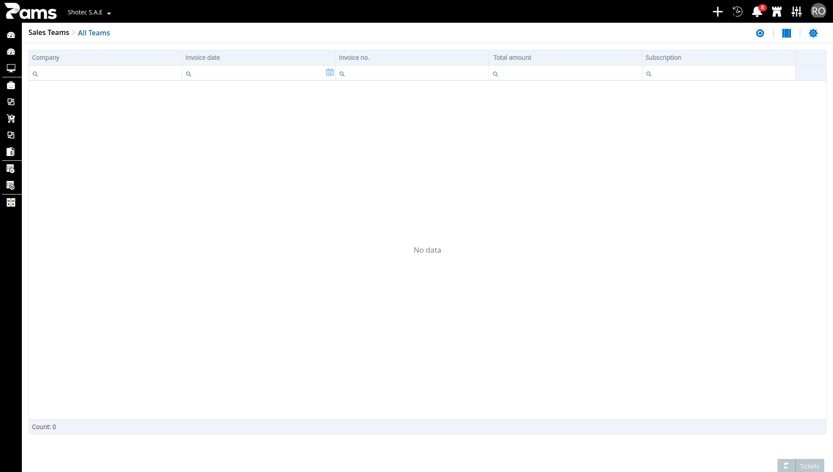The height and width of the screenshot is (472, 833).
Task: Select the monitor icon in the sidebar
Action: tap(11, 68)
